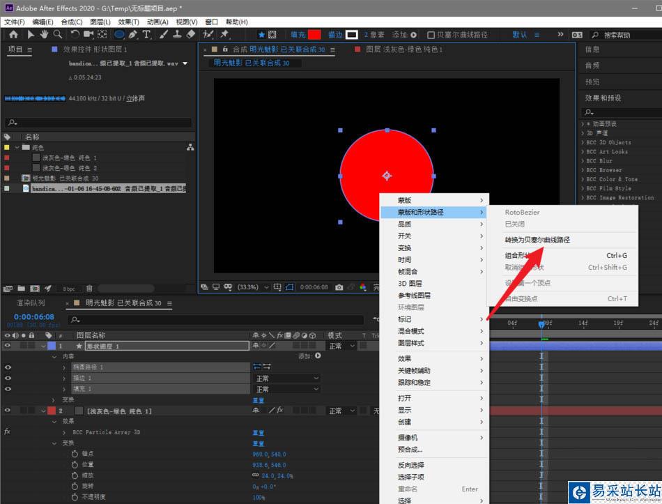Click 重置 link for layer 1 transform
Image resolution: width=662 pixels, height=504 pixels.
tap(258, 400)
